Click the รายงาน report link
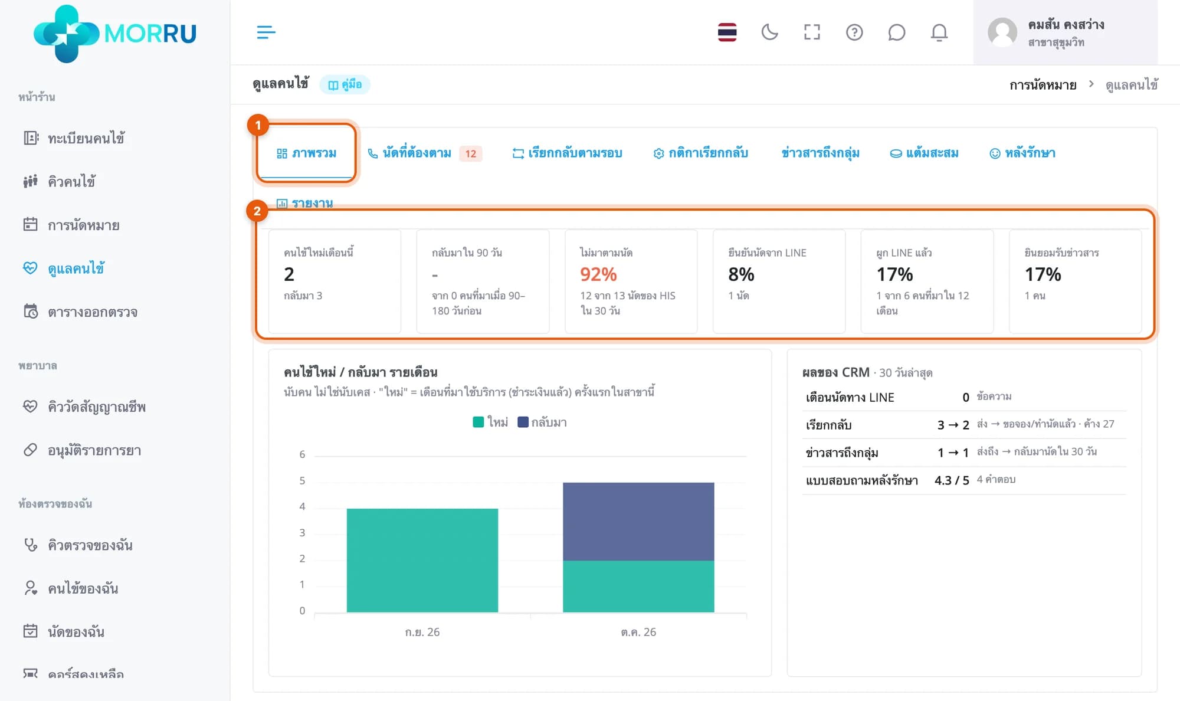The width and height of the screenshot is (1180, 701). point(304,203)
